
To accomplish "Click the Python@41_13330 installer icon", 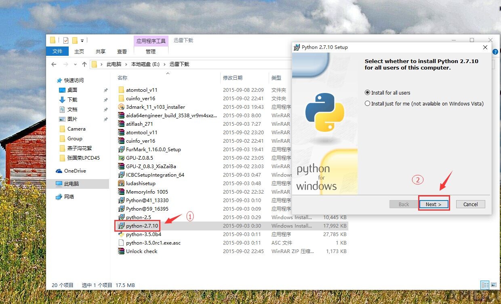I will [x=121, y=200].
